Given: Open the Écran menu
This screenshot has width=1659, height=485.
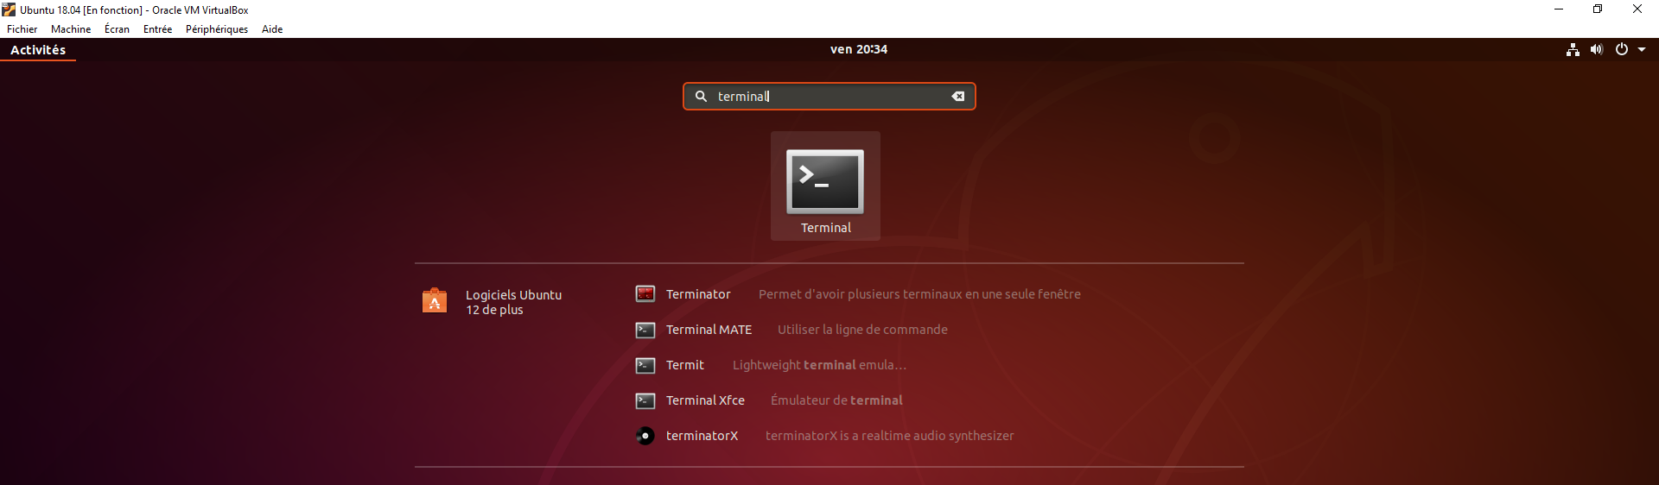Looking at the screenshot, I should pos(117,29).
